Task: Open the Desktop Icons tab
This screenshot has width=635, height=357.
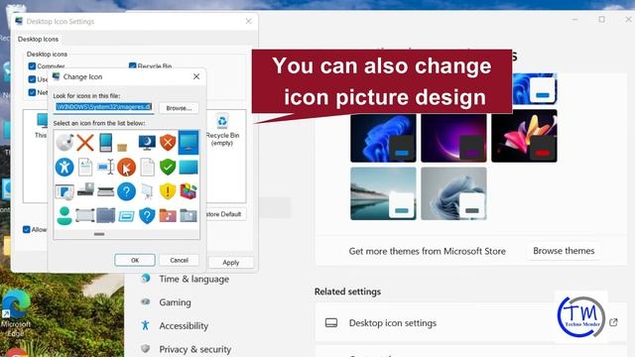Action: coord(38,39)
